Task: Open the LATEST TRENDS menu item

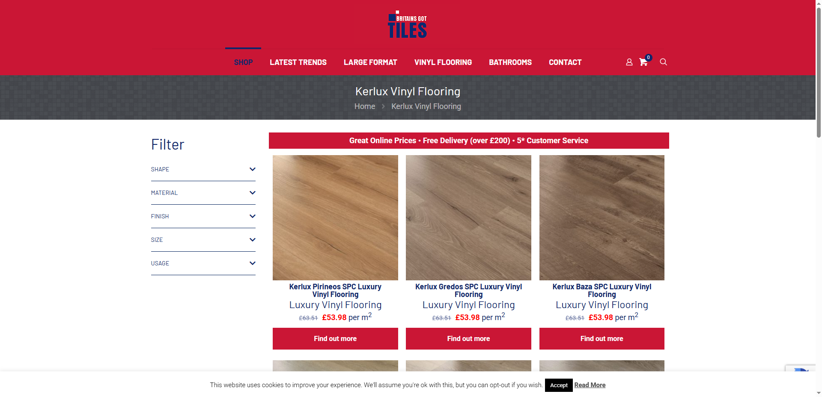Action: coord(298,62)
